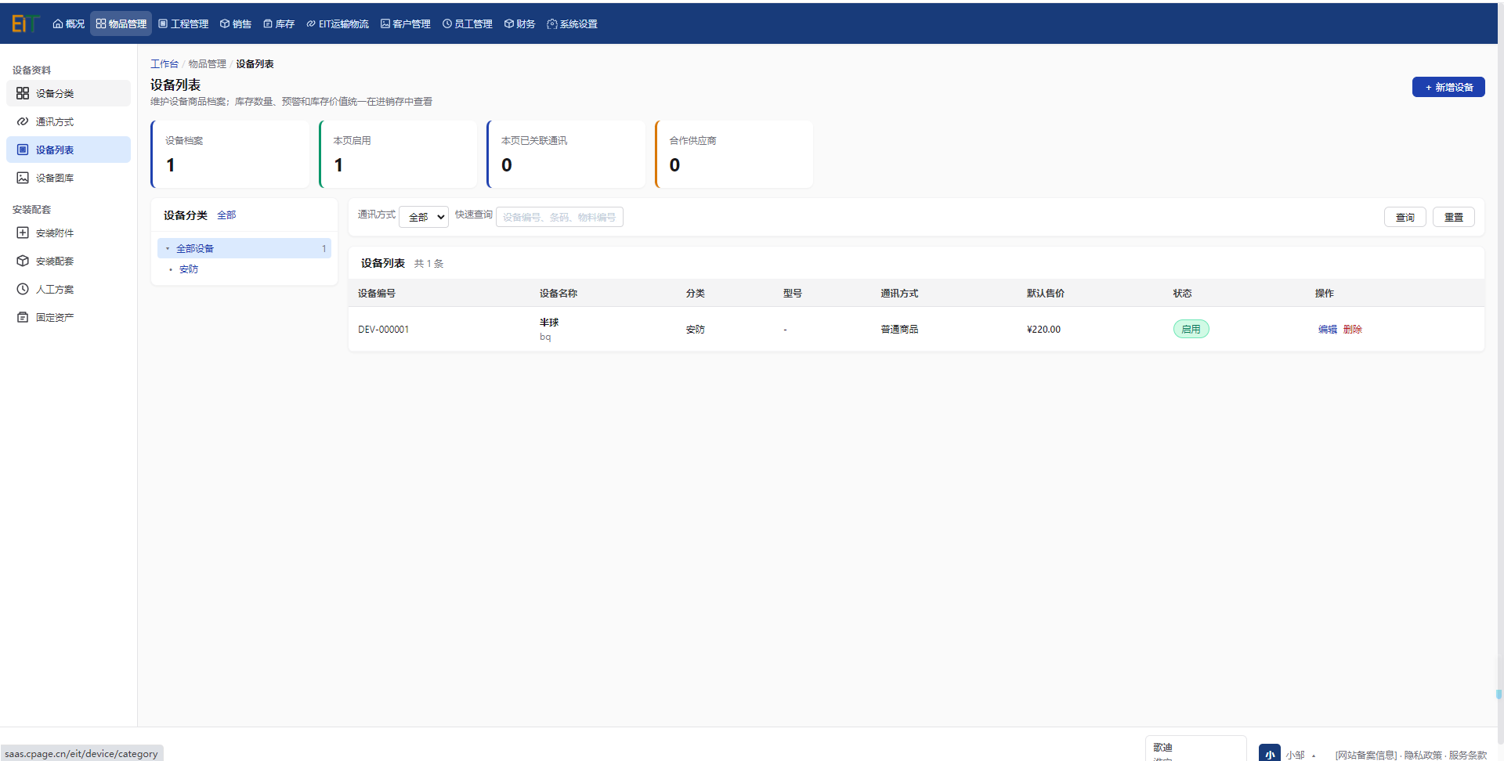Click the 人工方案 clock icon
Viewport: 1504px width, 761px height.
click(x=23, y=289)
